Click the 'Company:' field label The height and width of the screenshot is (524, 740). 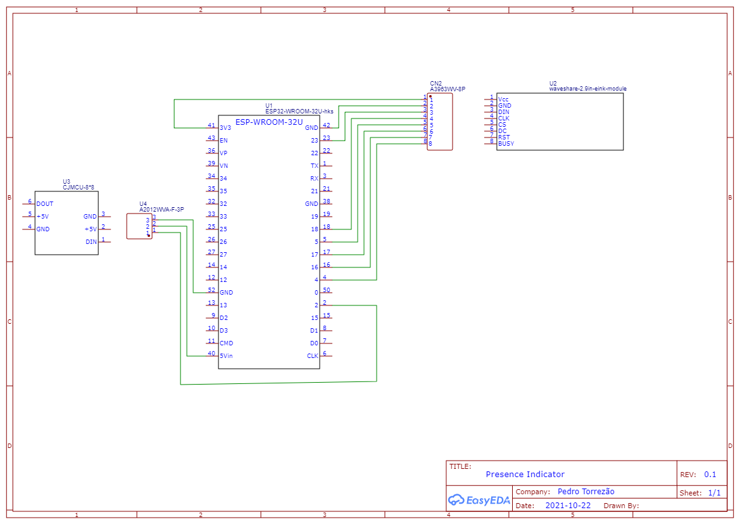pyautogui.click(x=533, y=492)
